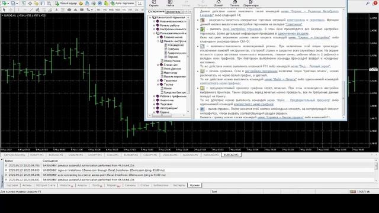
Task: Click Печать in the help window toolbar
Action: 235,4
